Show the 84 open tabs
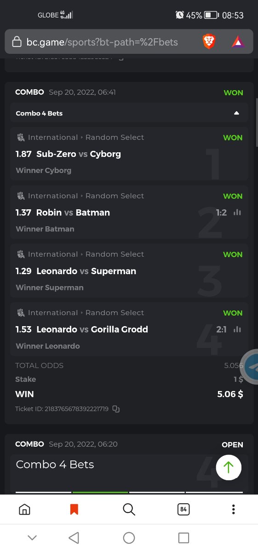The height and width of the screenshot is (552, 258). click(x=183, y=509)
